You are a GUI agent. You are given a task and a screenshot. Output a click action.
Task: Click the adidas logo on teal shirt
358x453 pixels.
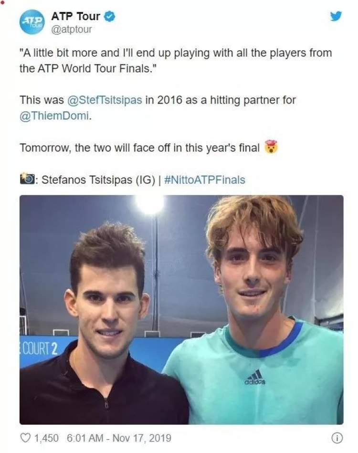(x=255, y=378)
